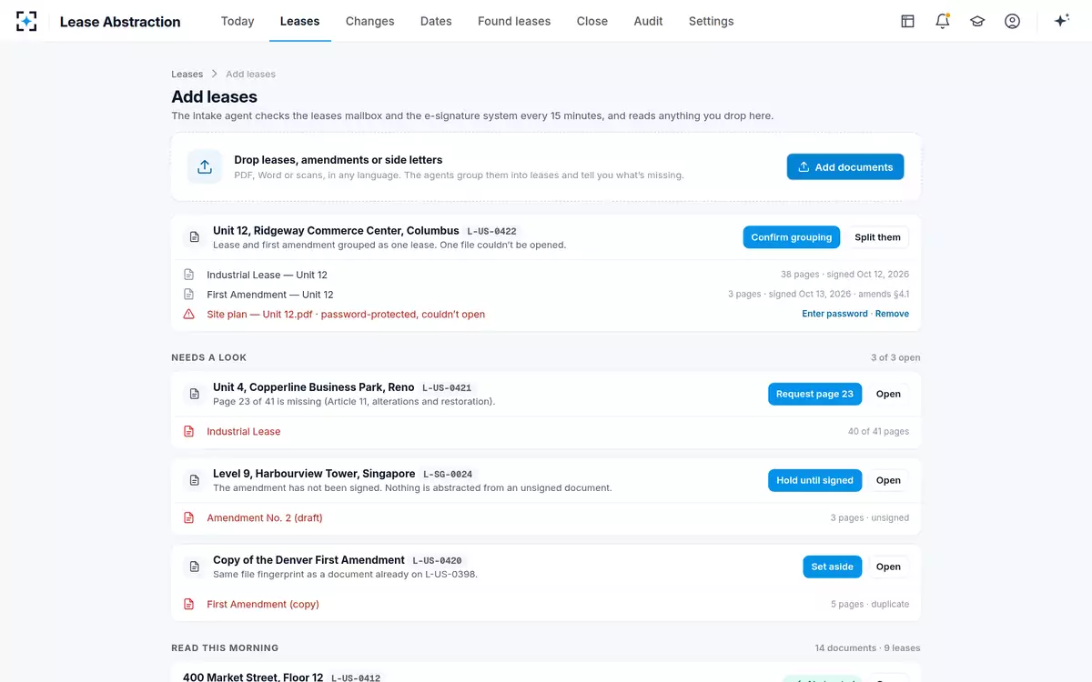Open the Level 9 Harbourview Tower lease

pyautogui.click(x=888, y=480)
